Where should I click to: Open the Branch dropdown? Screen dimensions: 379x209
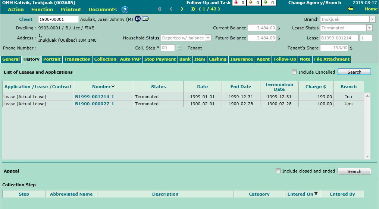tap(372, 19)
